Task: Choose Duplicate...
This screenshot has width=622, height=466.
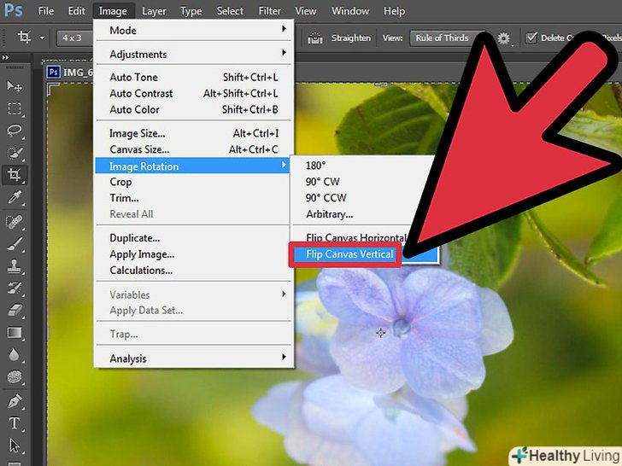Action: (195, 238)
